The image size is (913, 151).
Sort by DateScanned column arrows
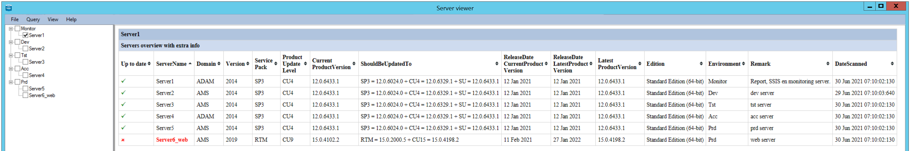coord(892,64)
